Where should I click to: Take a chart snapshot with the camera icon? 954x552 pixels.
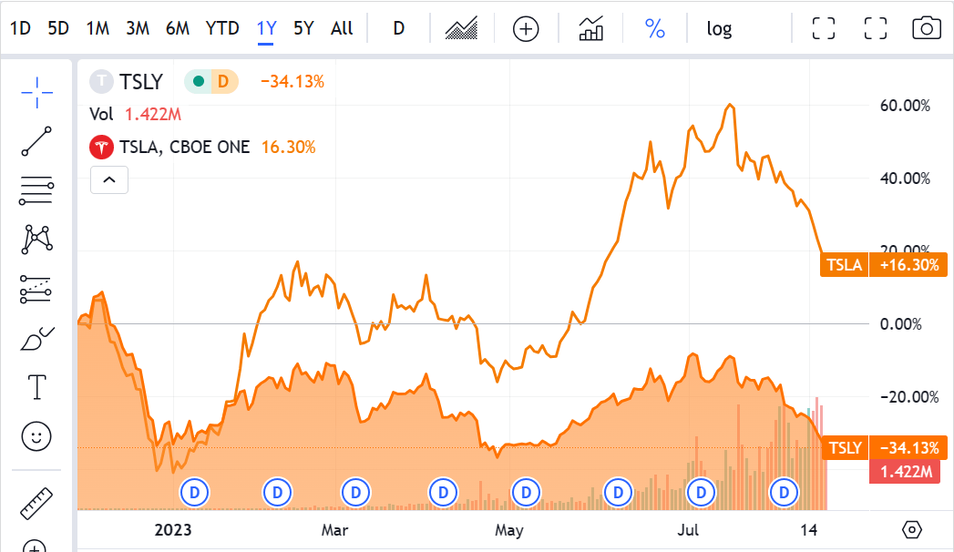pos(926,28)
